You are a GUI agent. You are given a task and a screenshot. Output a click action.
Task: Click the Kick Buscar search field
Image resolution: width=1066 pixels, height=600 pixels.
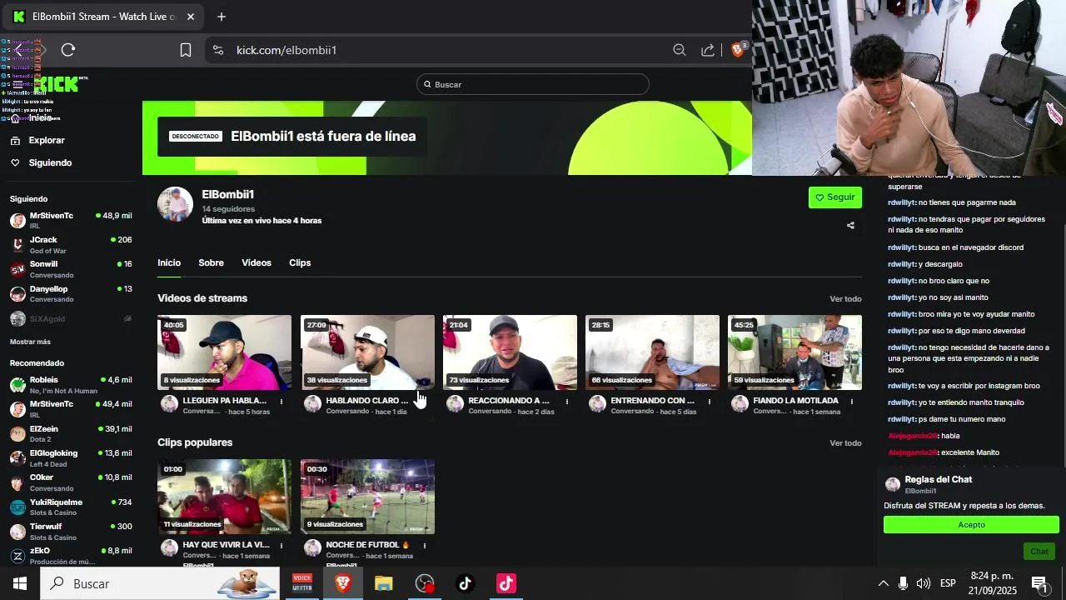click(x=533, y=84)
